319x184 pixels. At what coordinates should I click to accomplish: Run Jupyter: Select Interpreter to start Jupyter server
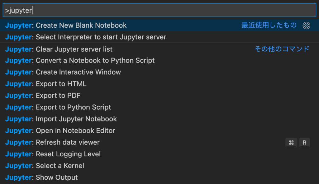click(159, 37)
